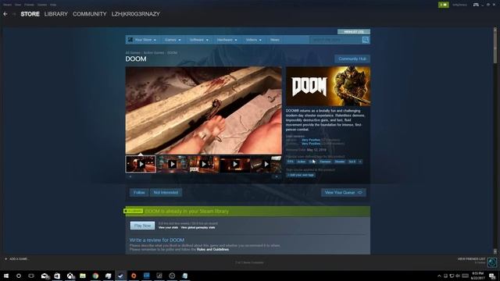Viewport: 500px width, 281px height.
Task: Open the Help menu in menu bar
Action: coord(53,5)
